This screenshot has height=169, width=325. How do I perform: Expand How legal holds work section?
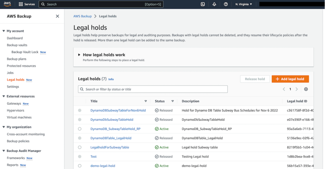79,55
